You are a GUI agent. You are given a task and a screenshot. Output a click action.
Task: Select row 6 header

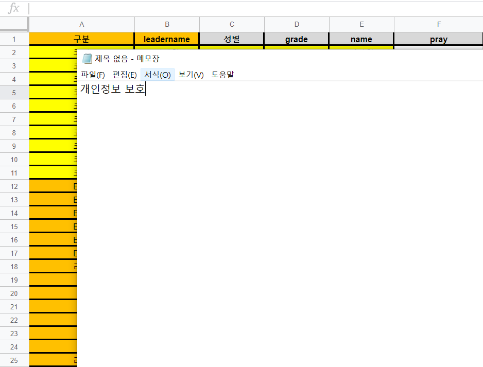point(14,106)
